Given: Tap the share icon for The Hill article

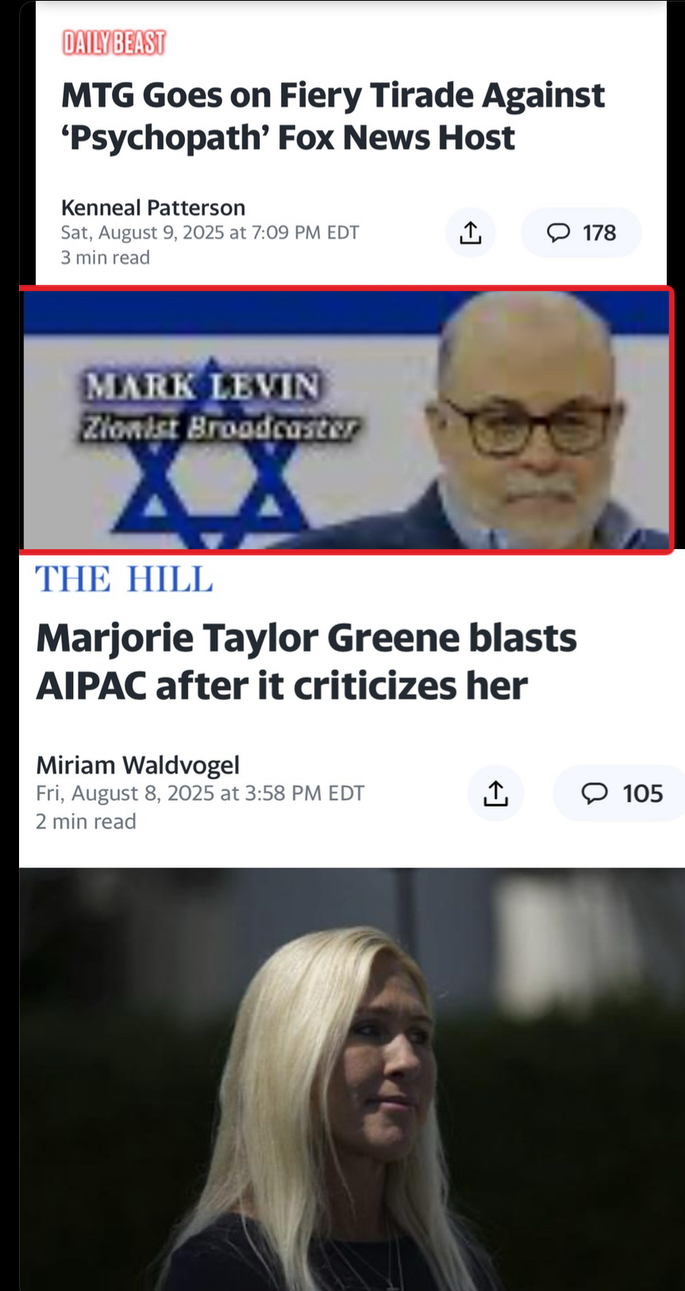Looking at the screenshot, I should pyautogui.click(x=496, y=793).
